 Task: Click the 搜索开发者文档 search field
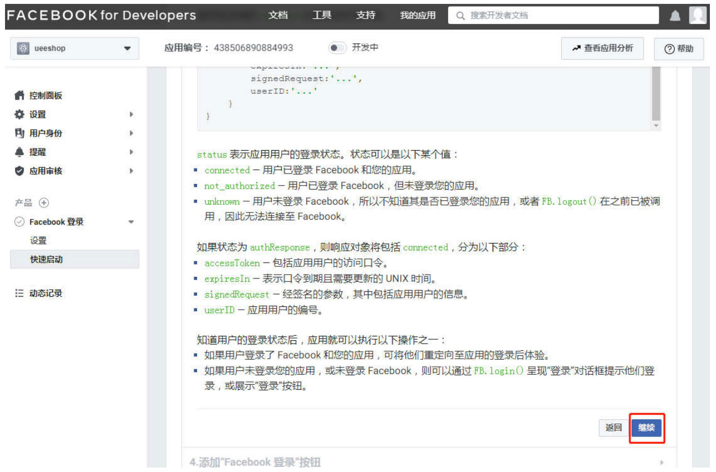tap(557, 16)
